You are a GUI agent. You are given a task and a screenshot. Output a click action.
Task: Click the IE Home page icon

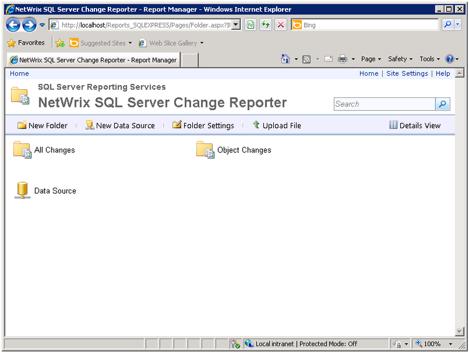[286, 59]
